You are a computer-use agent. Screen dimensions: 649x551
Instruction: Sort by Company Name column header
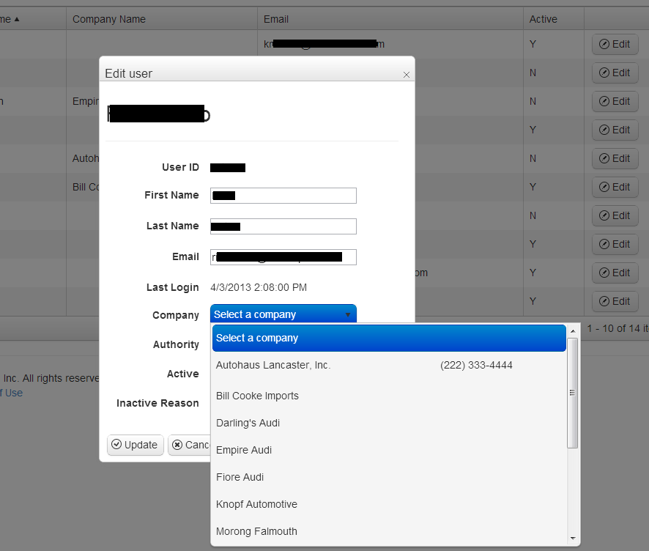coord(109,19)
